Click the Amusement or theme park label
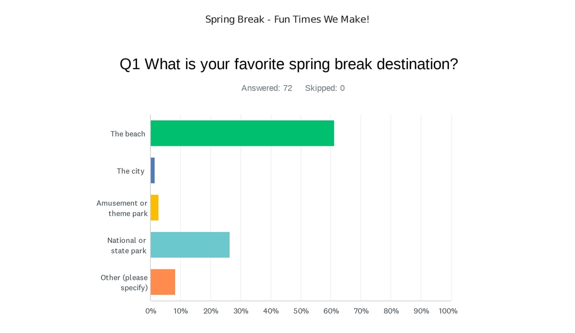Screen dimensions: 575x333 [x=122, y=208]
